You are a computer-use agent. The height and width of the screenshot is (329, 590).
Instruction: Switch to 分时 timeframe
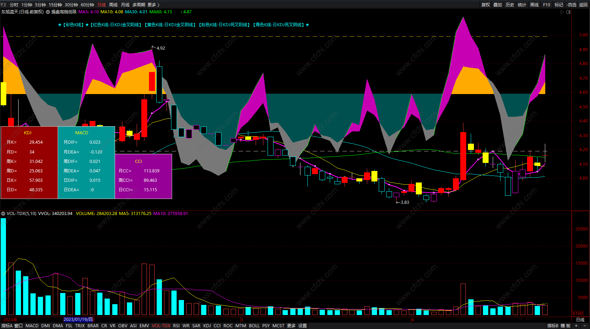14,5
